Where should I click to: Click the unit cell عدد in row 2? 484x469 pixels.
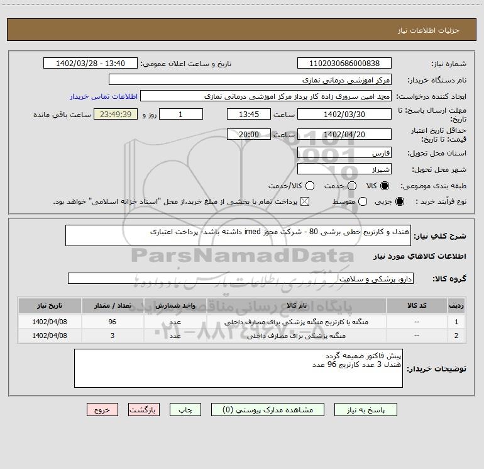[175, 336]
